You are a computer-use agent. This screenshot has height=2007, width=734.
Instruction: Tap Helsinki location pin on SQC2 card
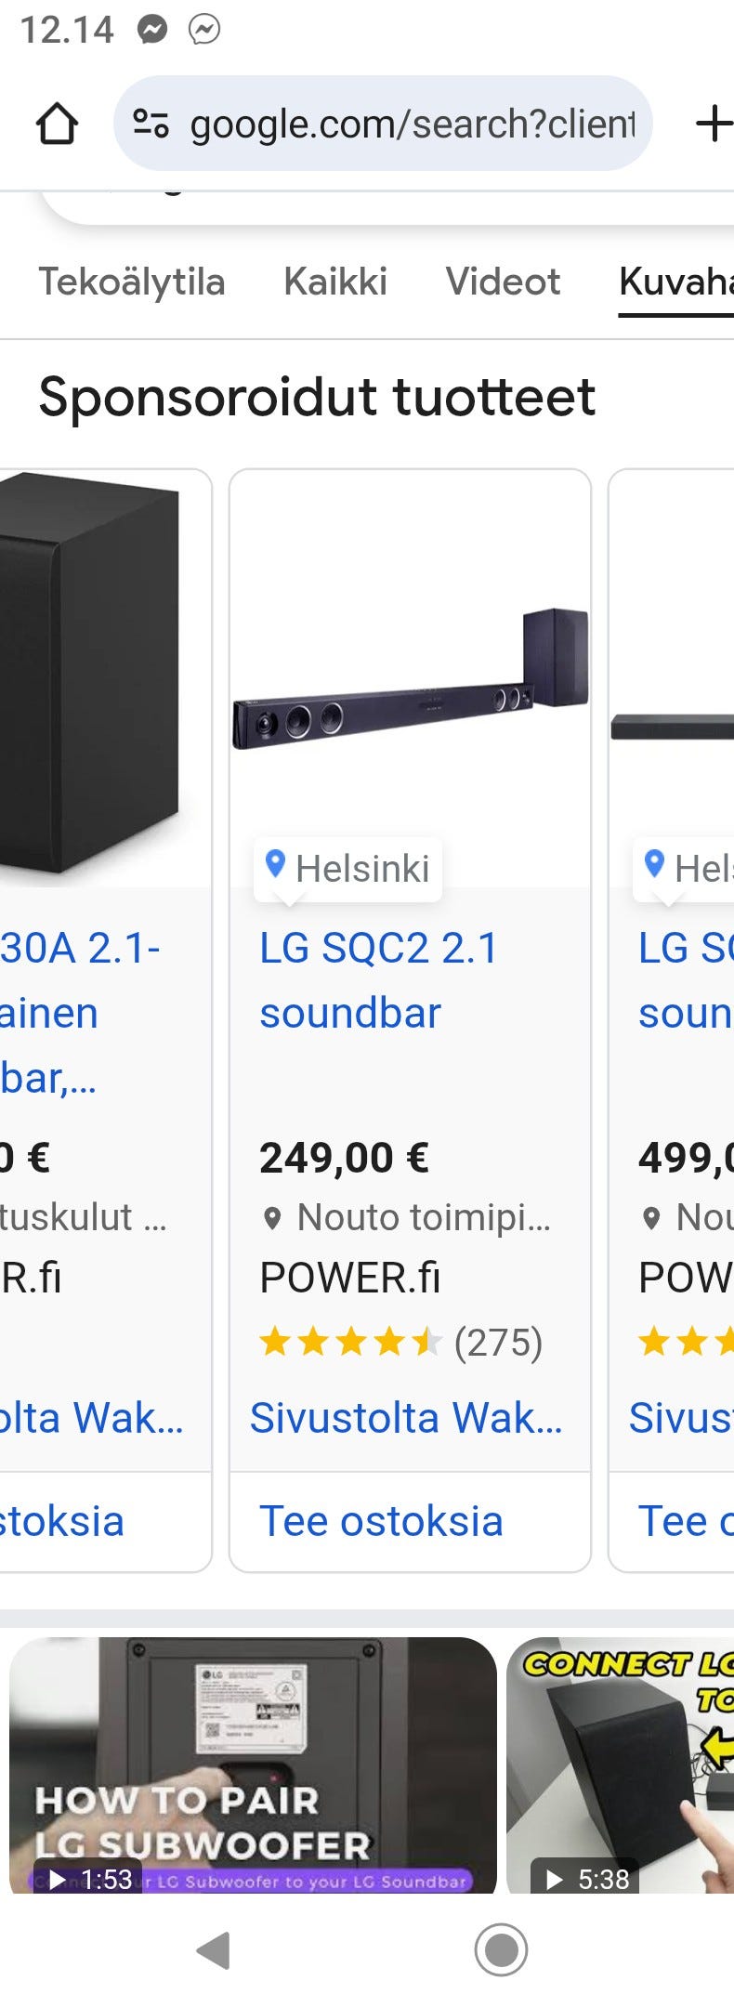pos(275,865)
